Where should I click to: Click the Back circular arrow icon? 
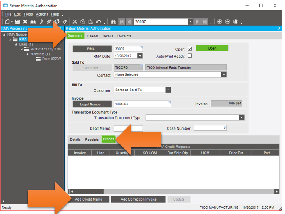click(x=220, y=22)
